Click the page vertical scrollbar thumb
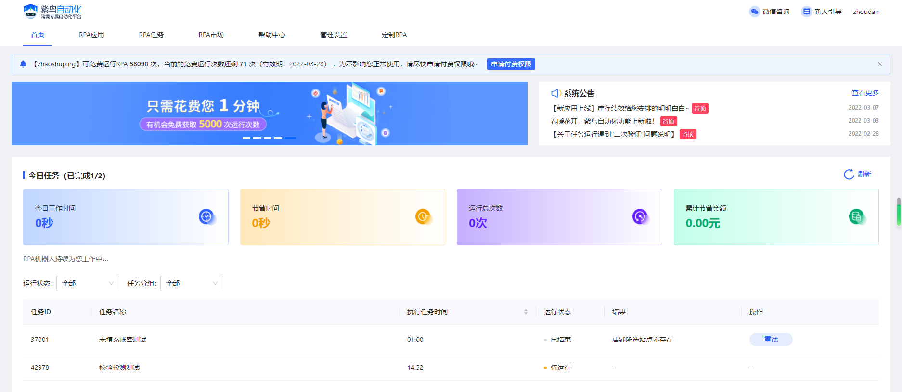Image resolution: width=902 pixels, height=392 pixels. 898,212
